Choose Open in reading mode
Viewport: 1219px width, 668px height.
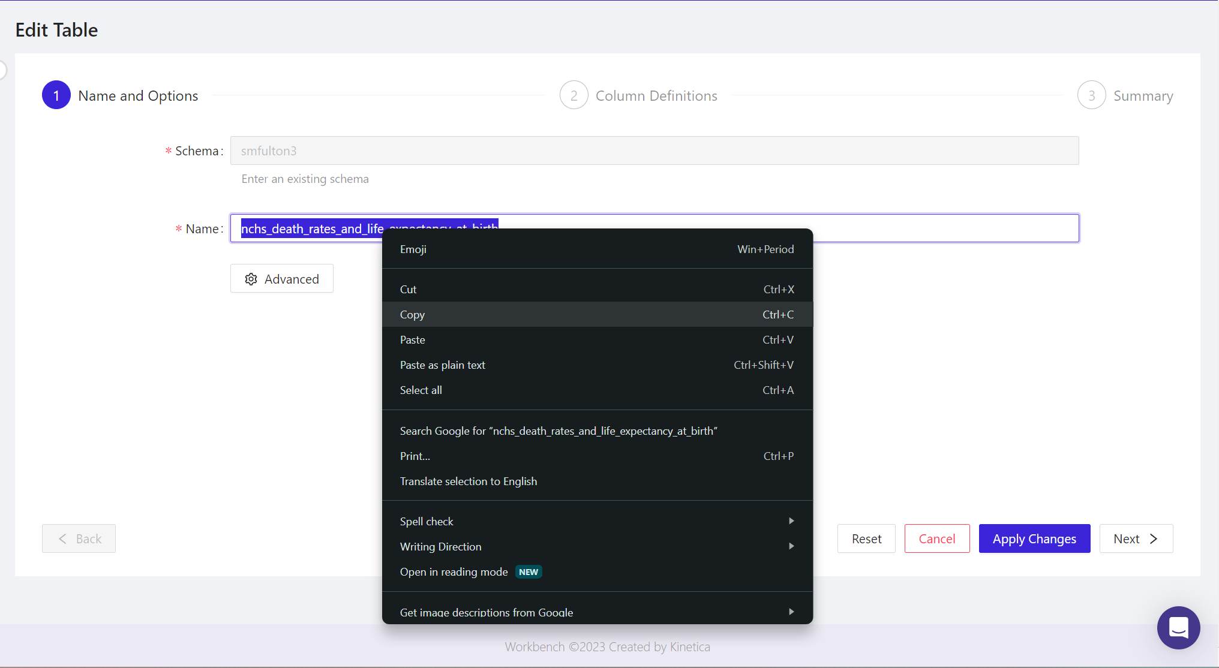454,571
